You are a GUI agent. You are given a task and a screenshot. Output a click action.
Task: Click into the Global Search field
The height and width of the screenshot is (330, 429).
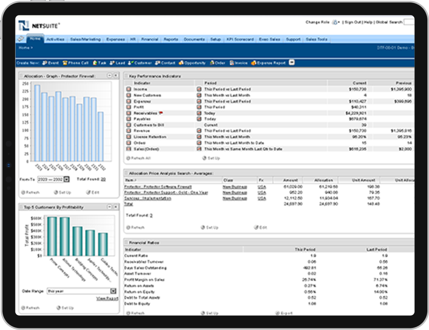coord(409,22)
